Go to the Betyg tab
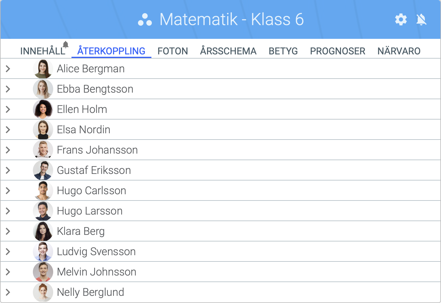The image size is (441, 303). (x=283, y=51)
